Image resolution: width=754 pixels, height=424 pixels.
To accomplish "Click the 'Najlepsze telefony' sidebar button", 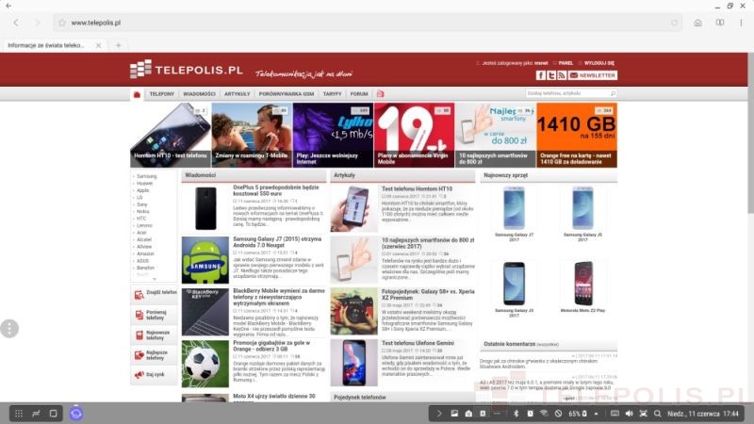I will coord(155,355).
